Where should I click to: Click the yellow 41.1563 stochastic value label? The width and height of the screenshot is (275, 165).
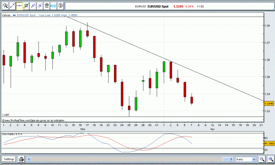point(269,143)
